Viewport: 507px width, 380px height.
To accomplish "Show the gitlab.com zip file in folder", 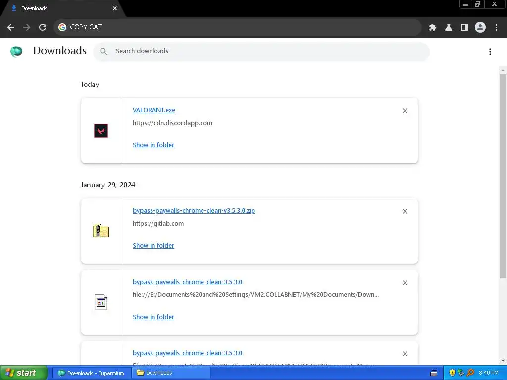I will click(x=153, y=246).
